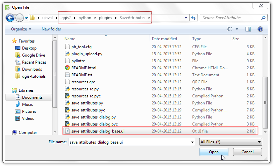Viewport: 274px width, 166px height.
Task: Sort by the Size column header
Action: 236,39
